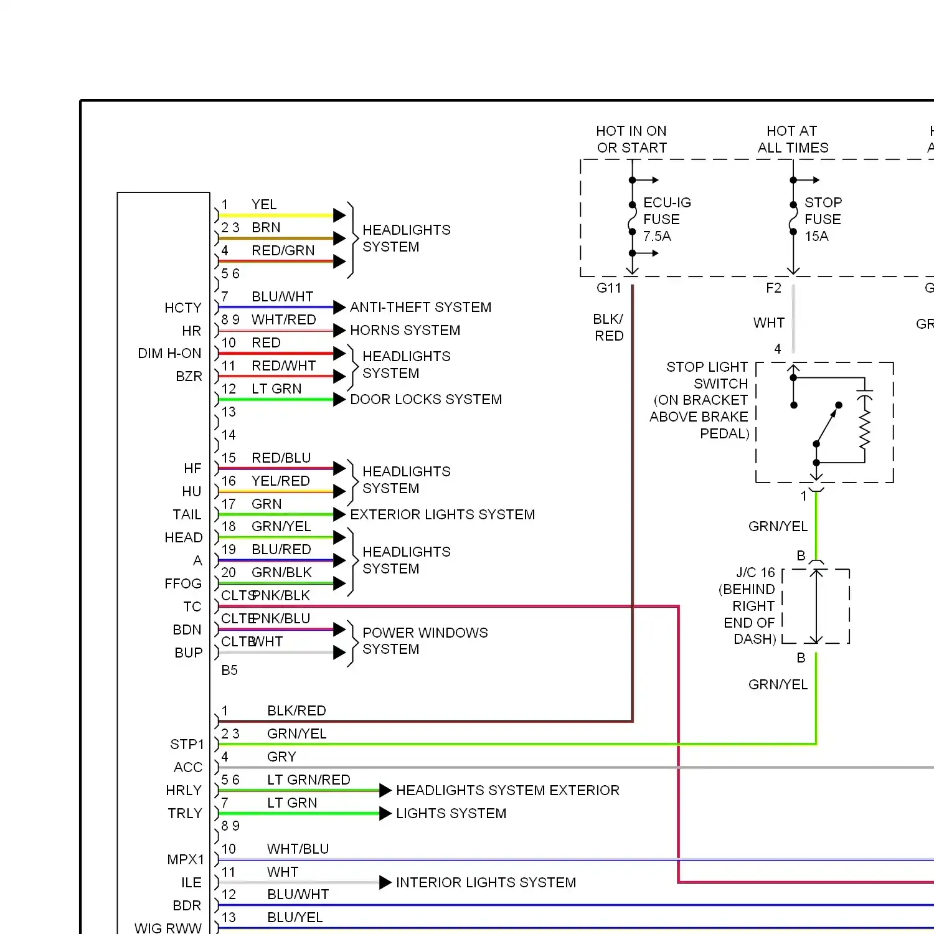Image resolution: width=934 pixels, height=934 pixels.
Task: Click the "GRN/BLK" wire label at pin 20
Action: tap(281, 573)
